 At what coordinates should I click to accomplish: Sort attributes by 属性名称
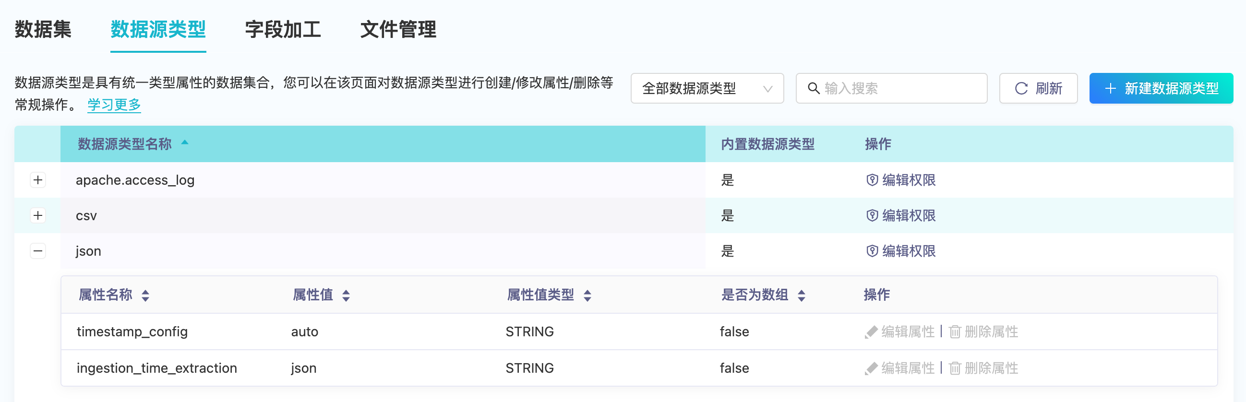(114, 295)
